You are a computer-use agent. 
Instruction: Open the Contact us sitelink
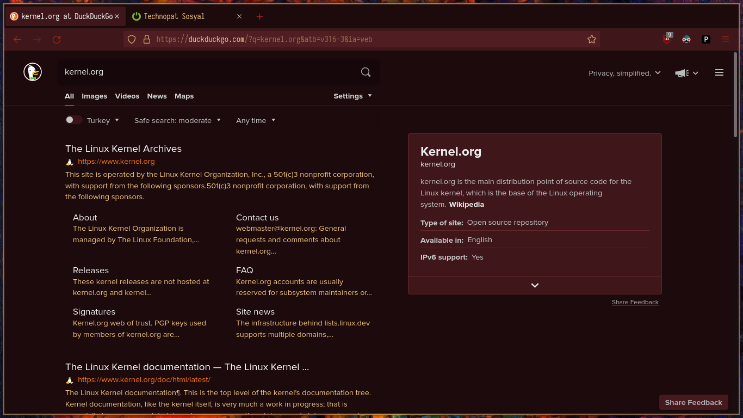point(257,217)
